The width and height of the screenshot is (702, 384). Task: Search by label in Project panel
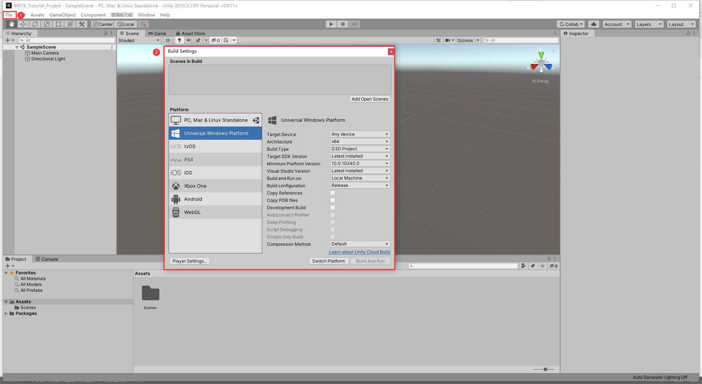(x=533, y=266)
